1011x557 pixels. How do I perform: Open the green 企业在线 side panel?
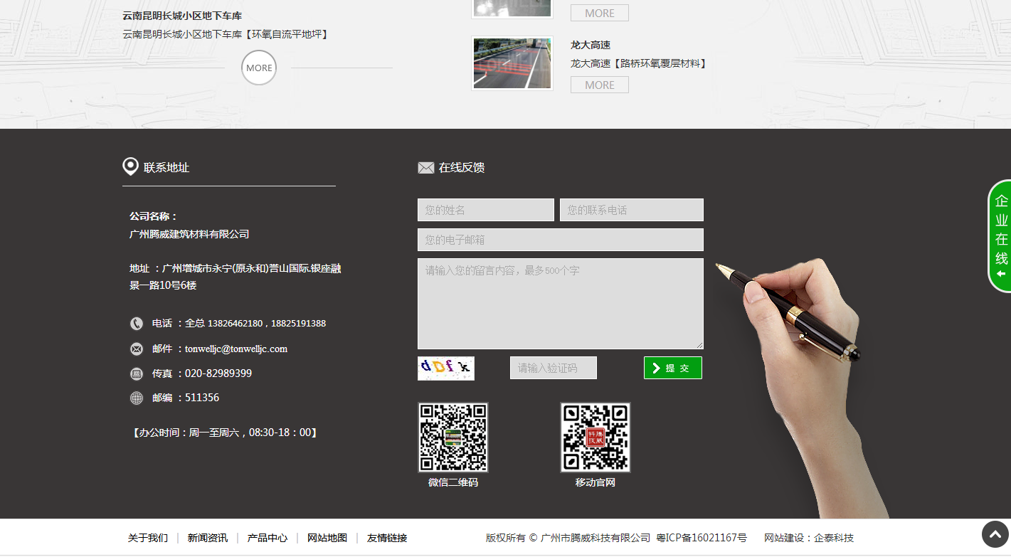tap(1000, 236)
